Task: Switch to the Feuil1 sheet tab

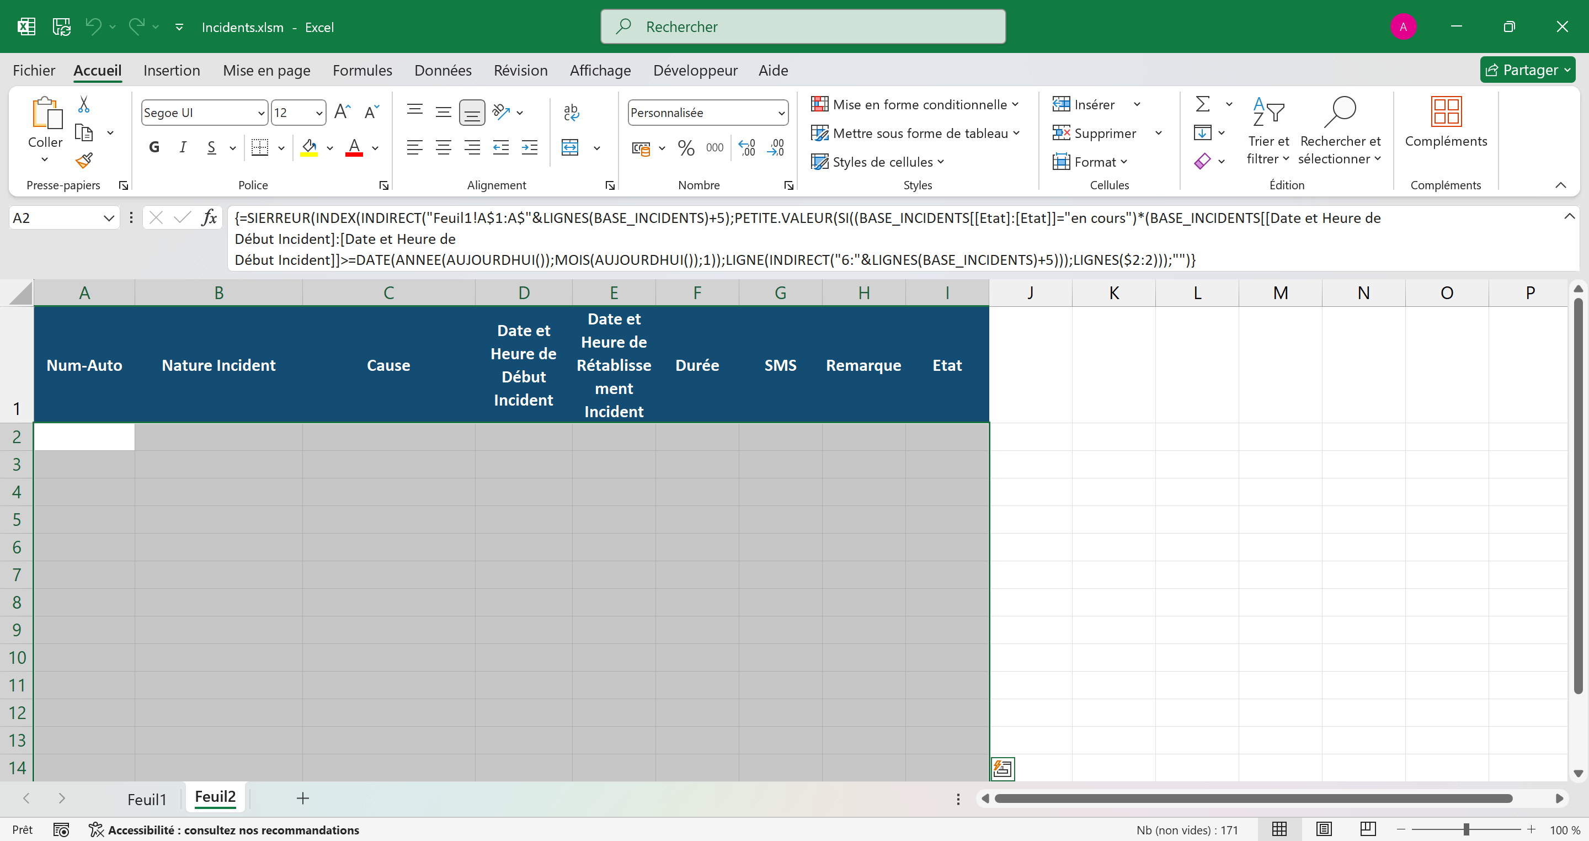Action: pos(147,799)
